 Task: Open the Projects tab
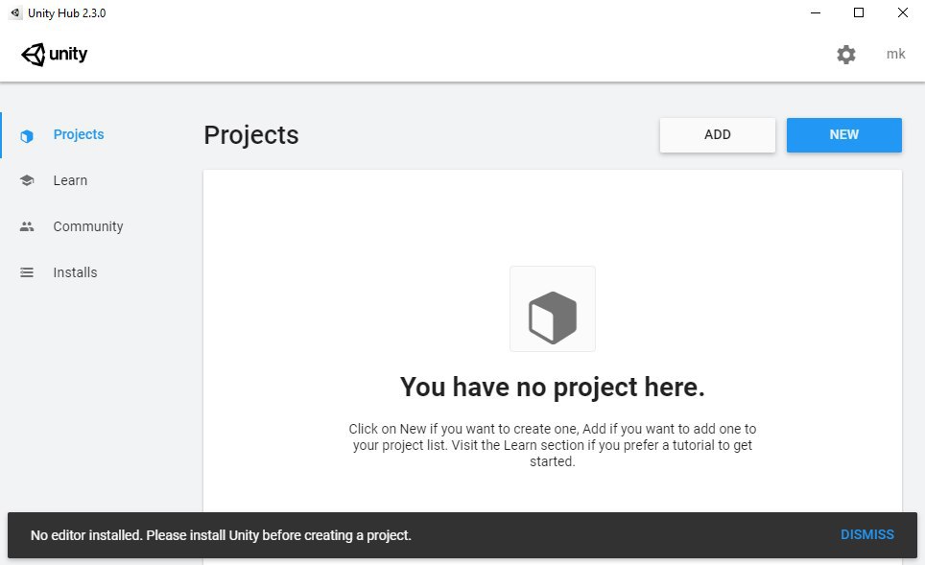pos(79,134)
